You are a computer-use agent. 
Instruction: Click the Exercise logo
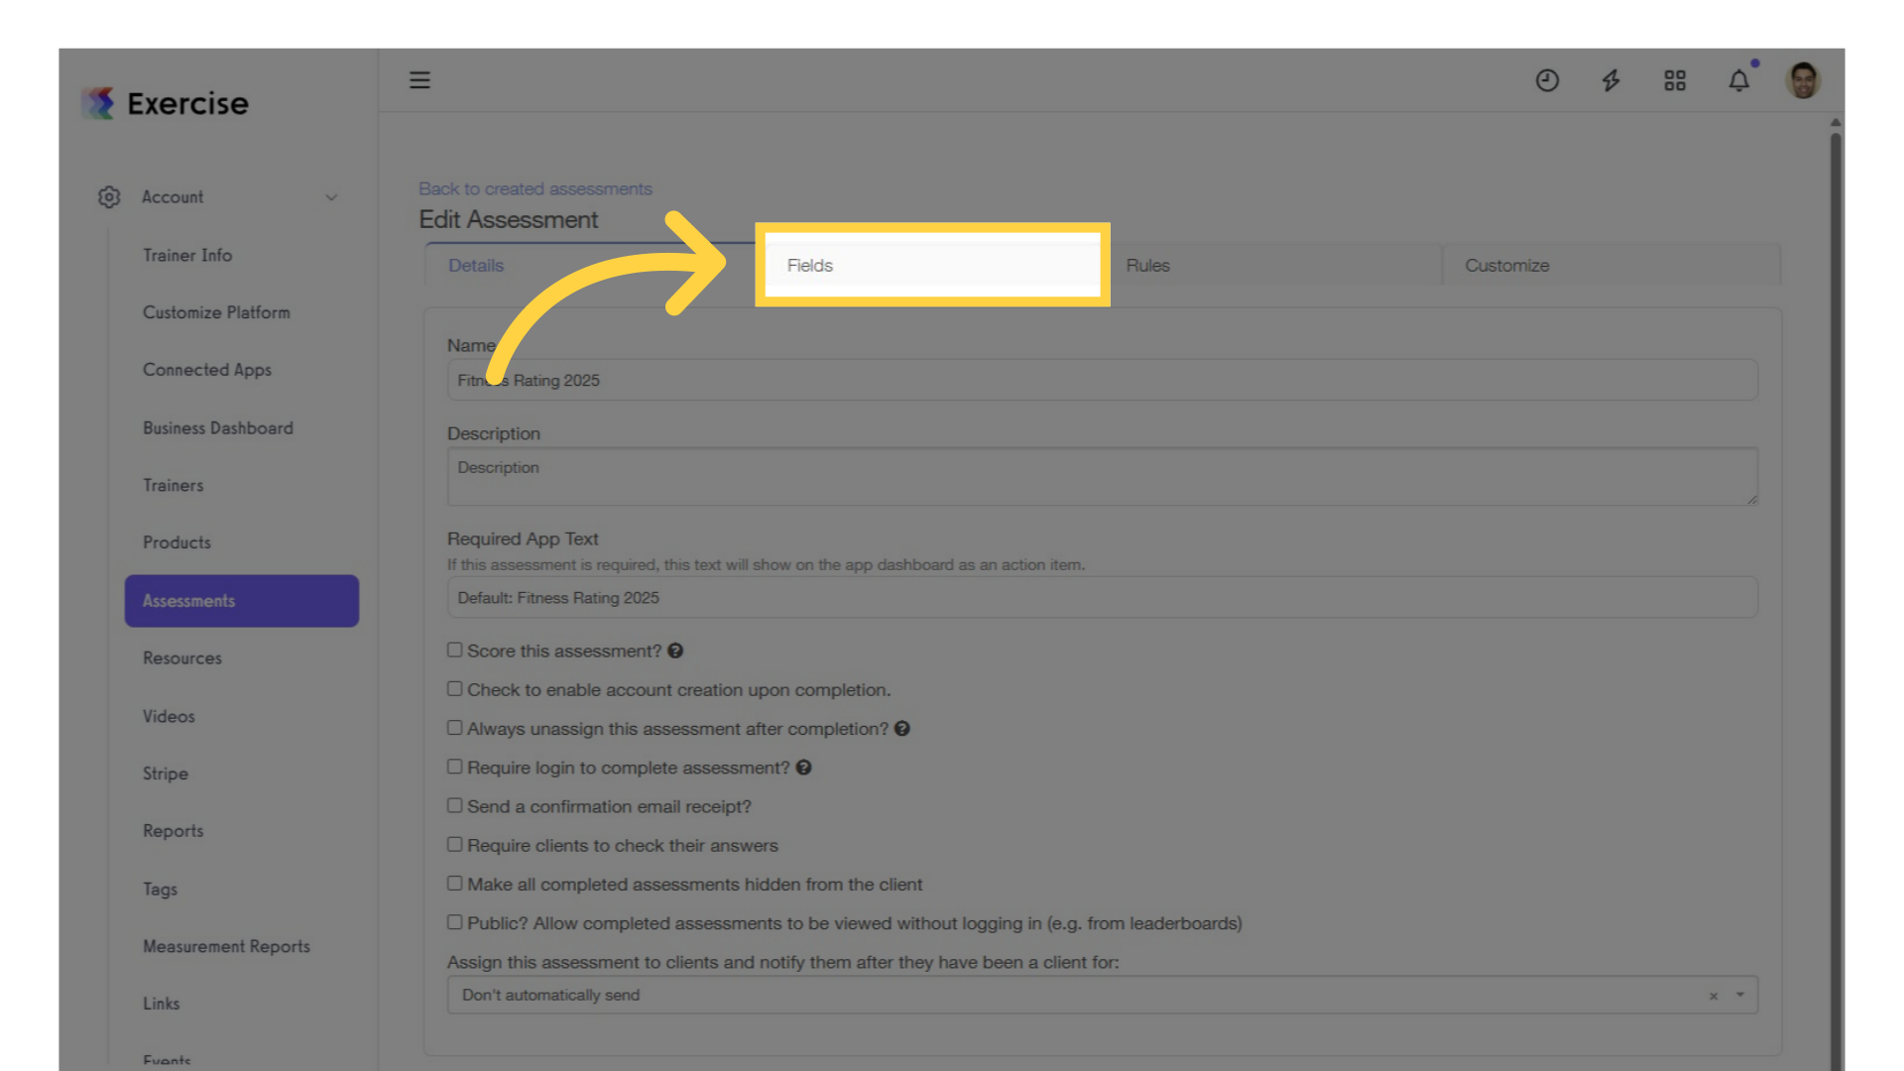click(165, 103)
